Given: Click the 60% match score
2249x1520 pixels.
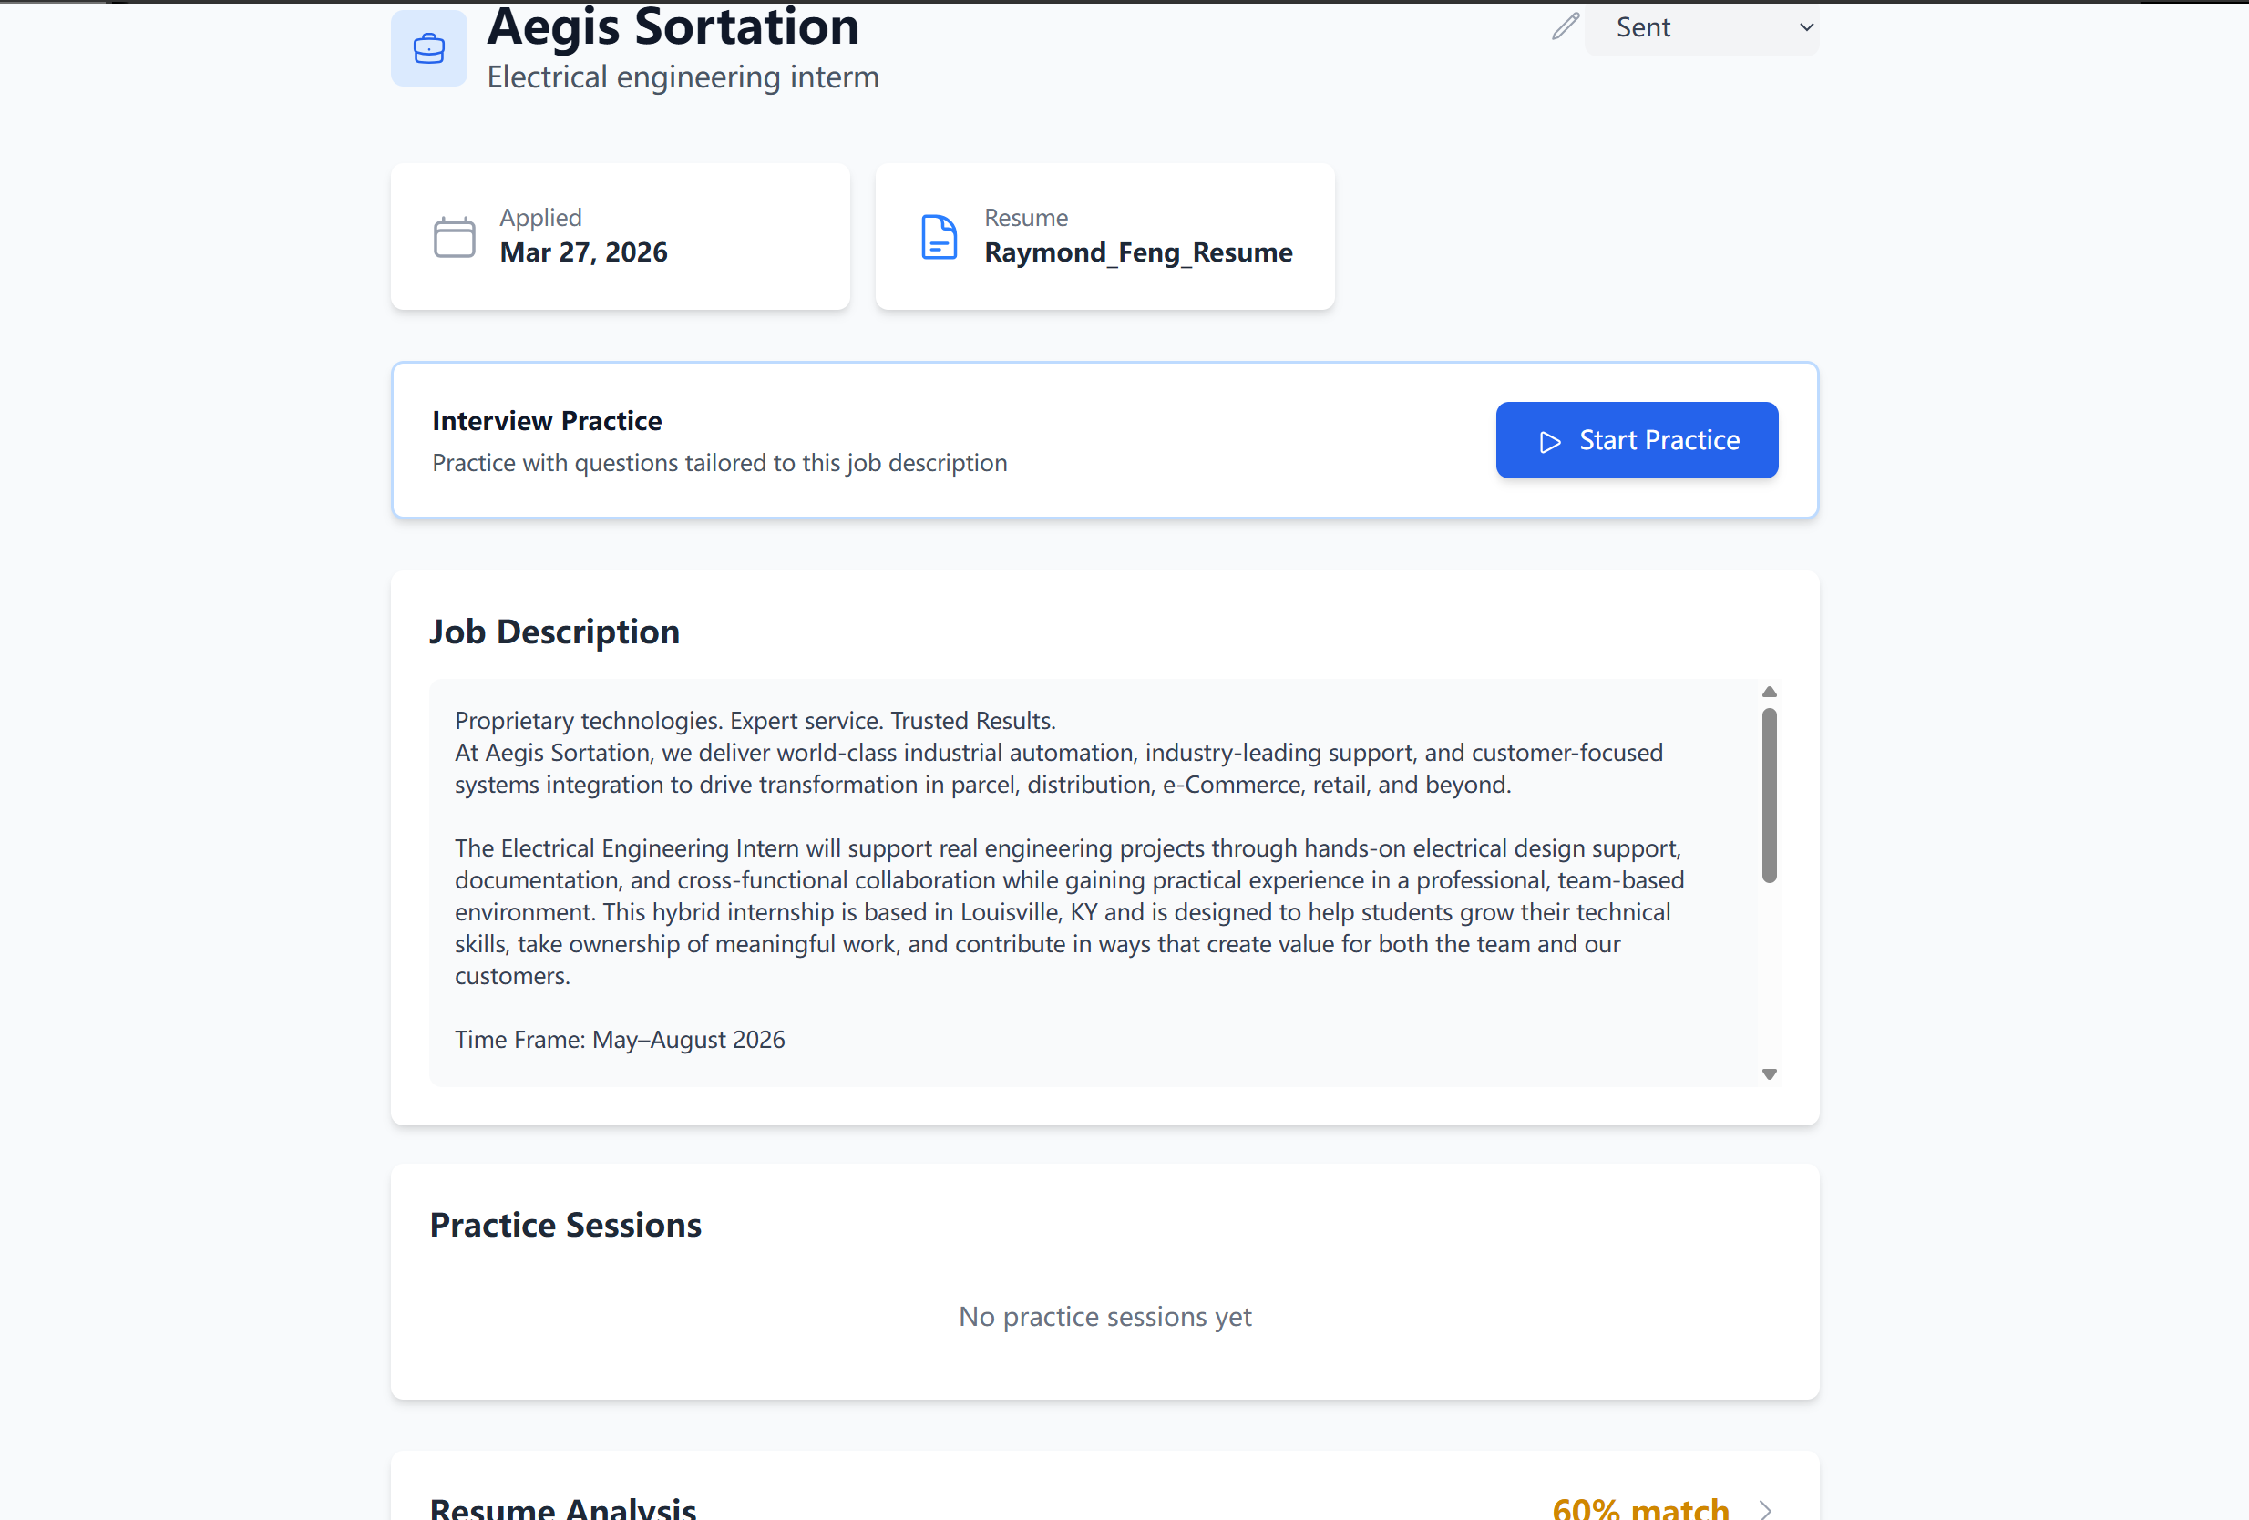Looking at the screenshot, I should [x=1640, y=1507].
